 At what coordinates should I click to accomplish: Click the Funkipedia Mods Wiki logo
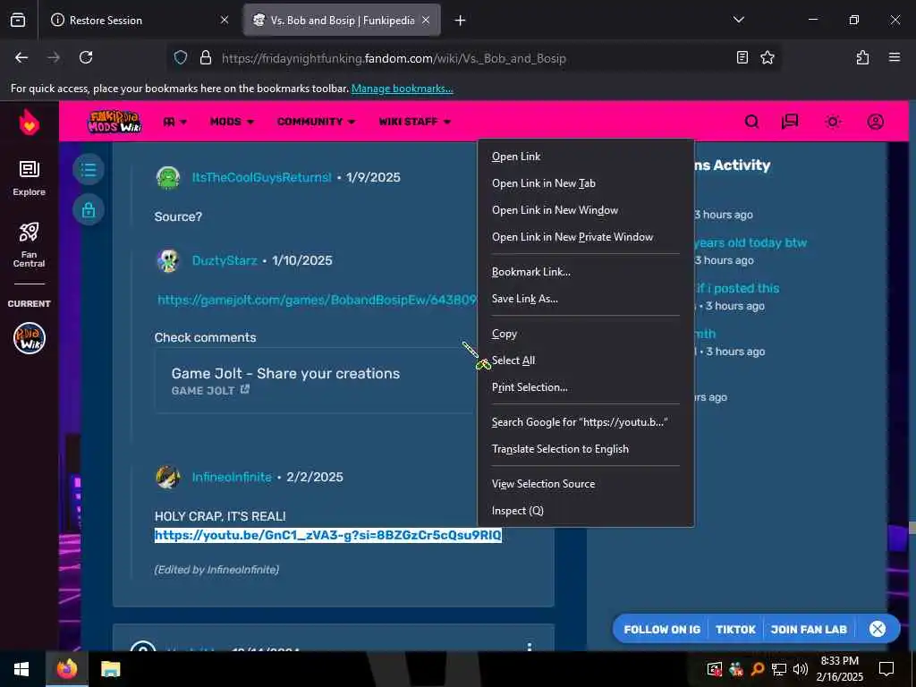[114, 122]
